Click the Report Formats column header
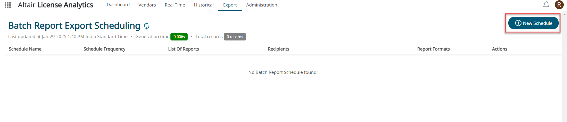This screenshot has height=122, width=567. (433, 49)
